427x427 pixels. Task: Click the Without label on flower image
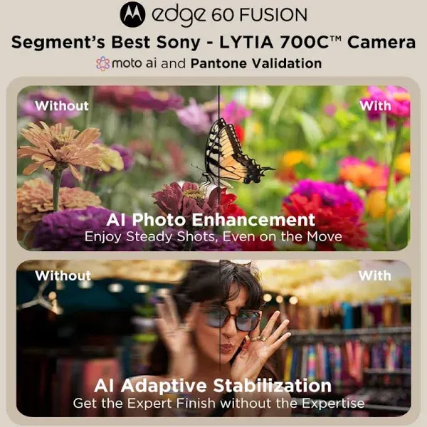click(62, 105)
